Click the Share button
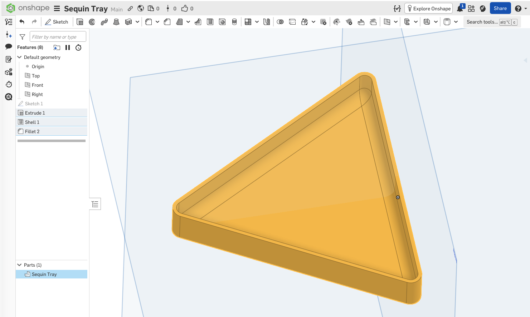 pyautogui.click(x=500, y=8)
